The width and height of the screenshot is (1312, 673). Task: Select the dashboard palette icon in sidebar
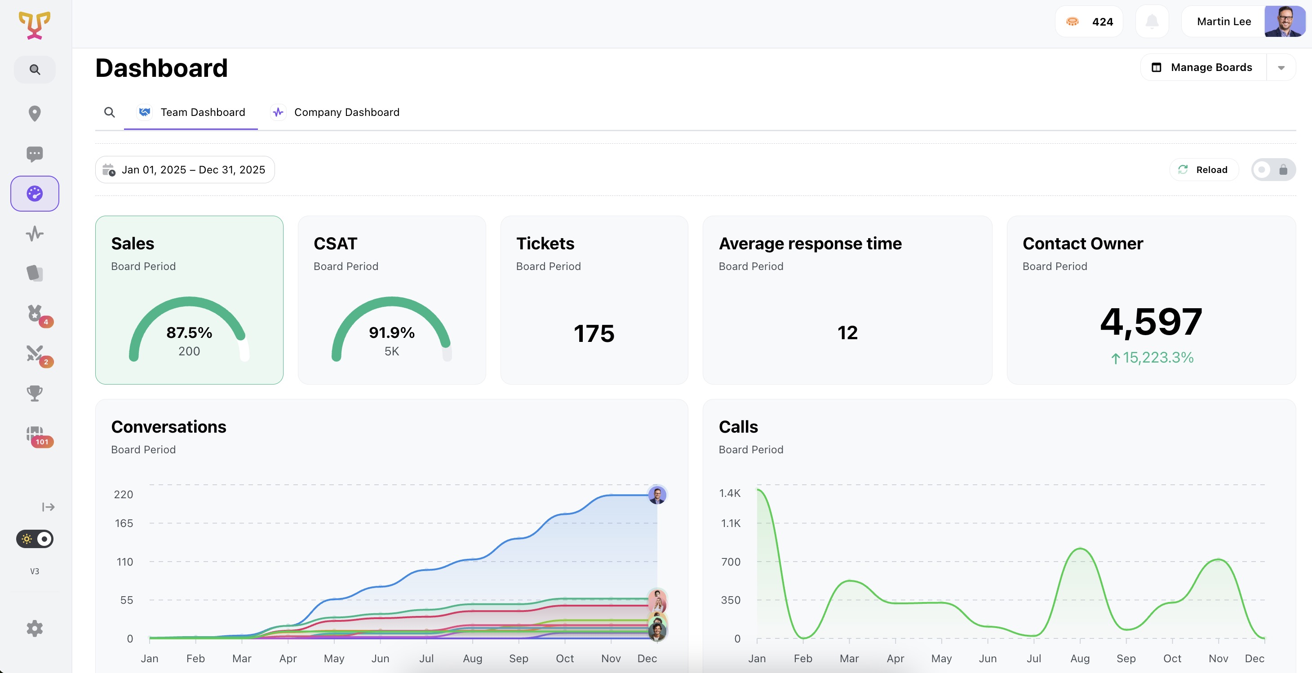click(34, 194)
